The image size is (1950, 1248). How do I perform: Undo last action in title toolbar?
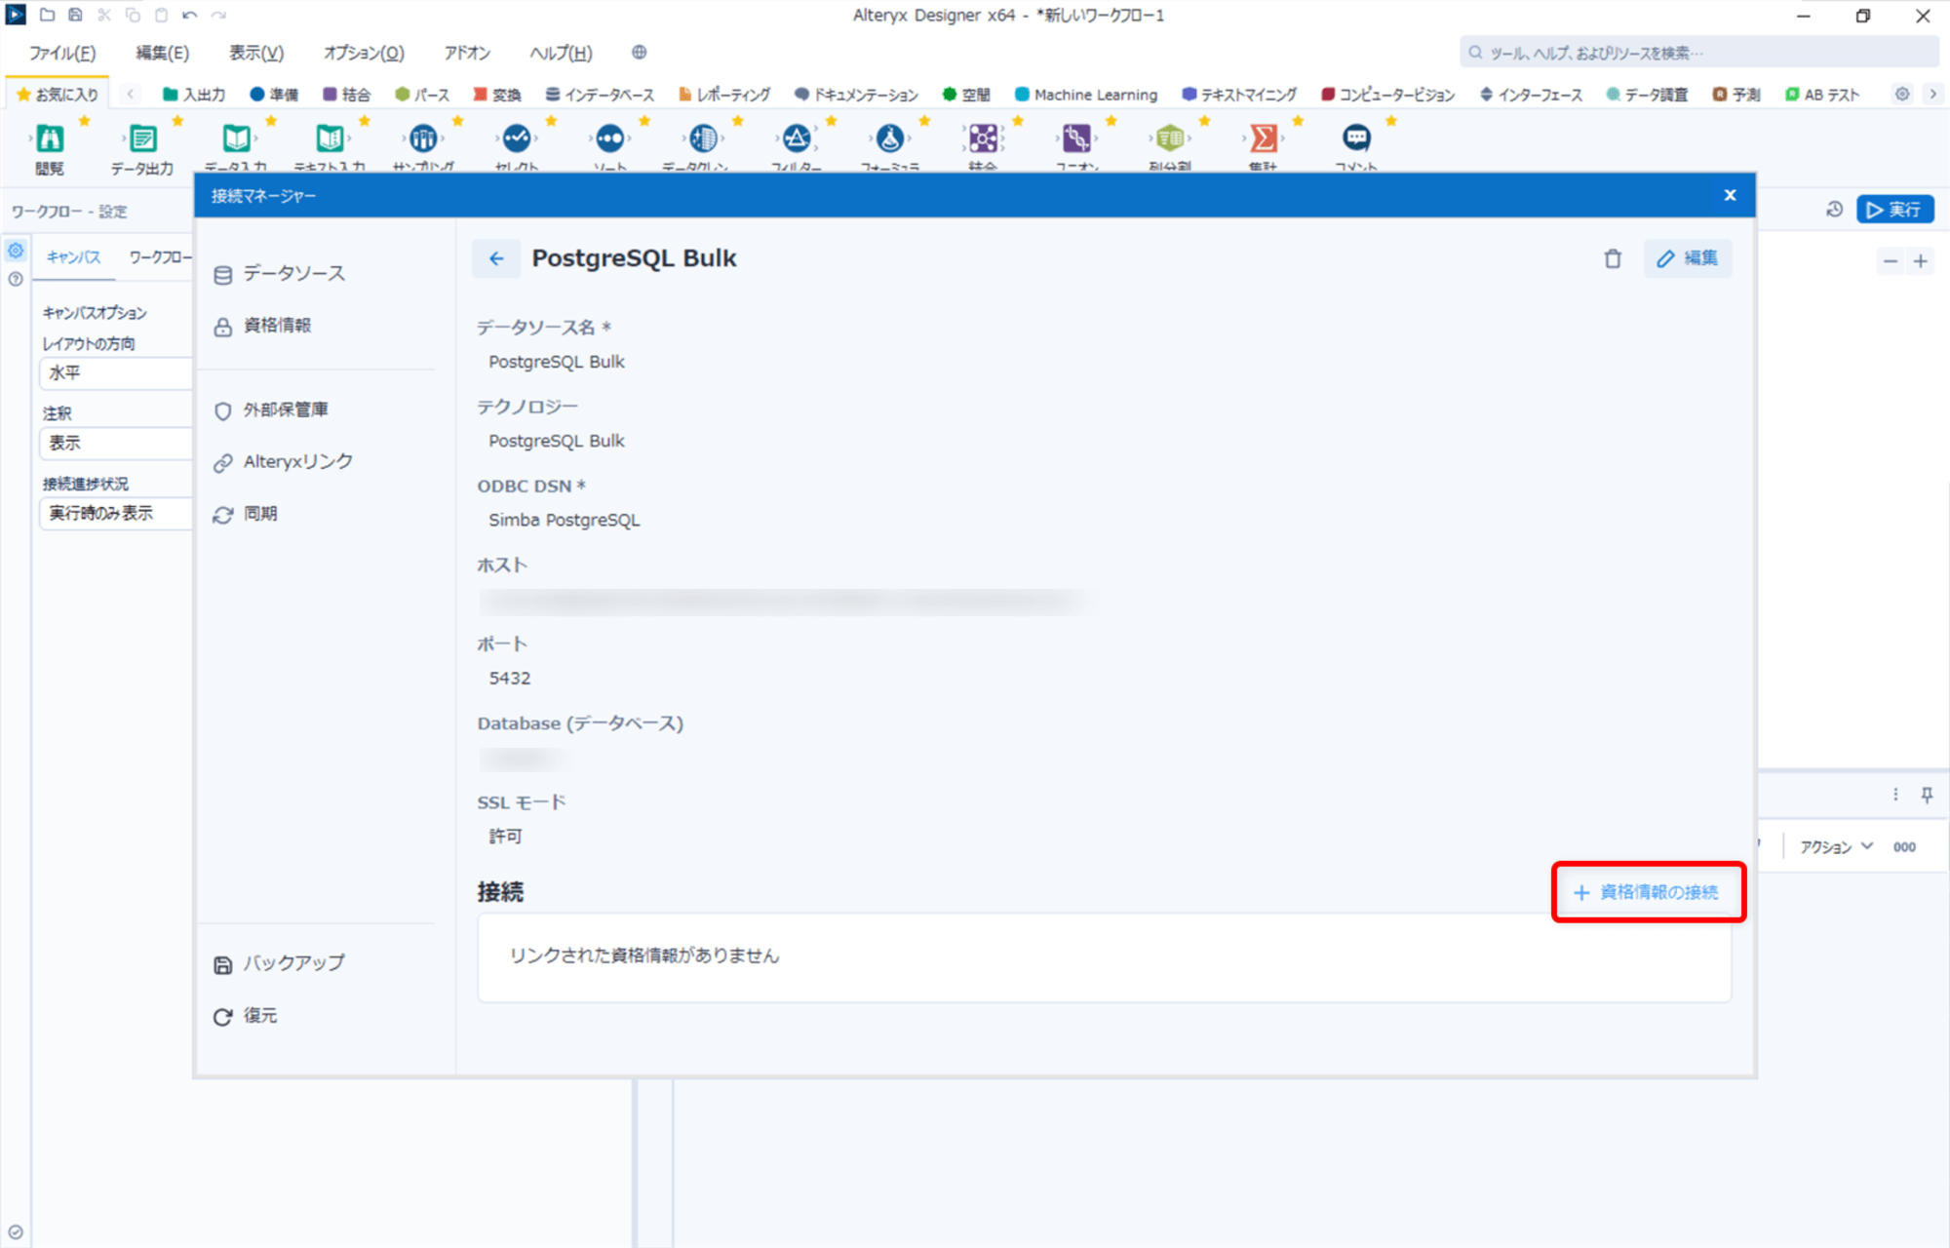pyautogui.click(x=189, y=15)
